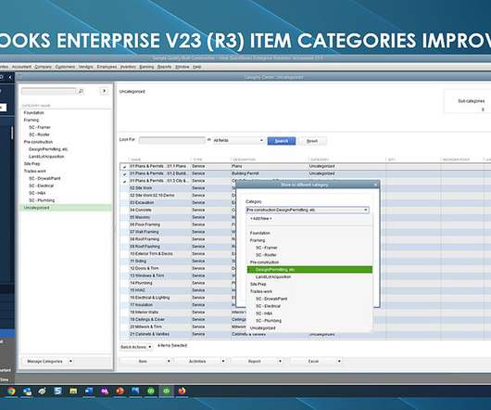
Task: Uncheck the 01.3 City item row
Action: (124, 181)
